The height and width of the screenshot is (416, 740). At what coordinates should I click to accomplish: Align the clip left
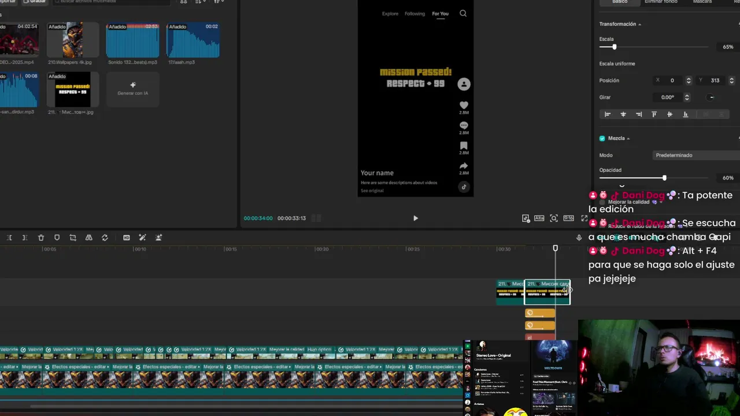[x=608, y=114]
